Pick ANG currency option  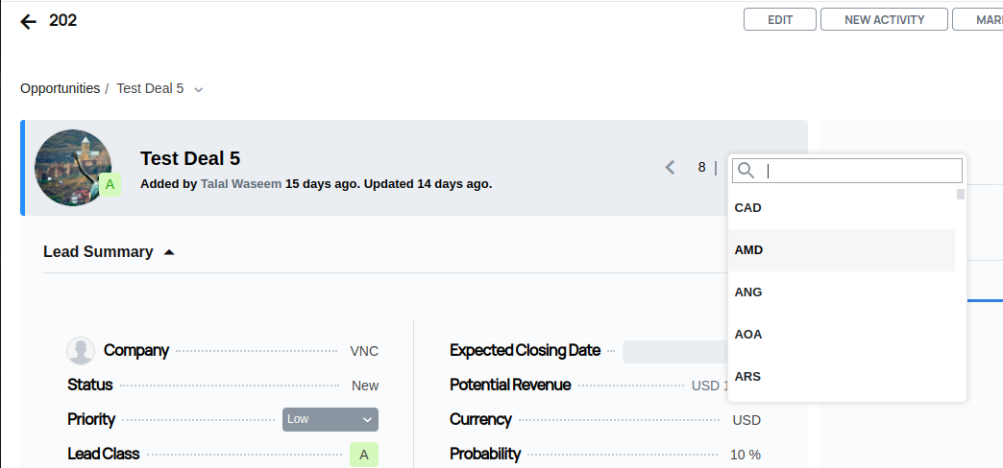point(747,292)
